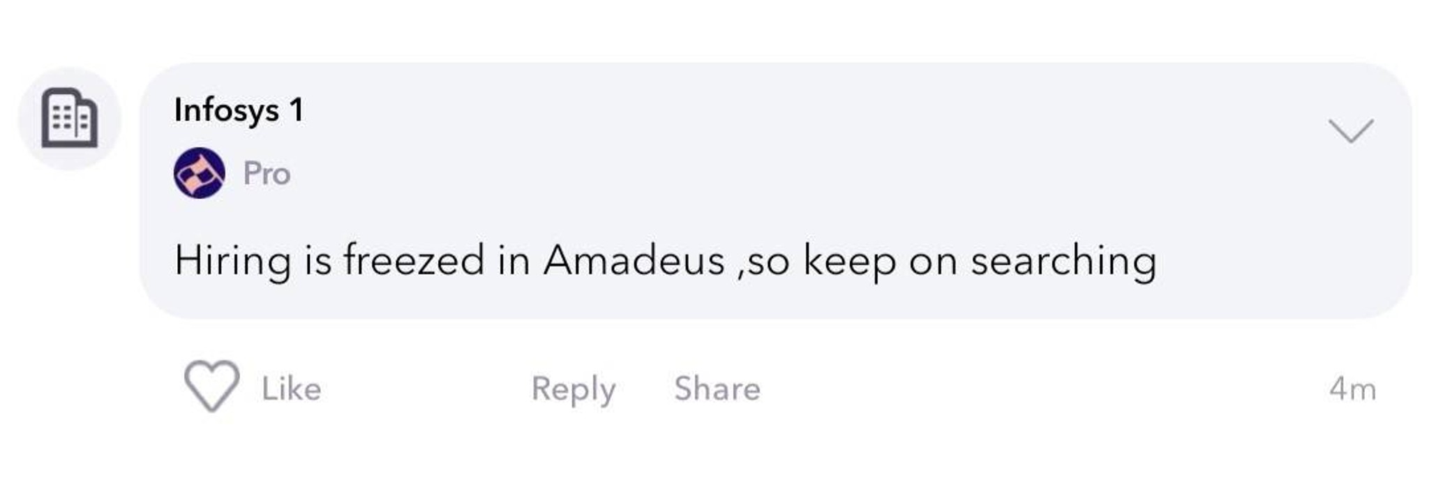Open the Infosys 1 commenter profile
The height and width of the screenshot is (487, 1429).
click(x=239, y=110)
